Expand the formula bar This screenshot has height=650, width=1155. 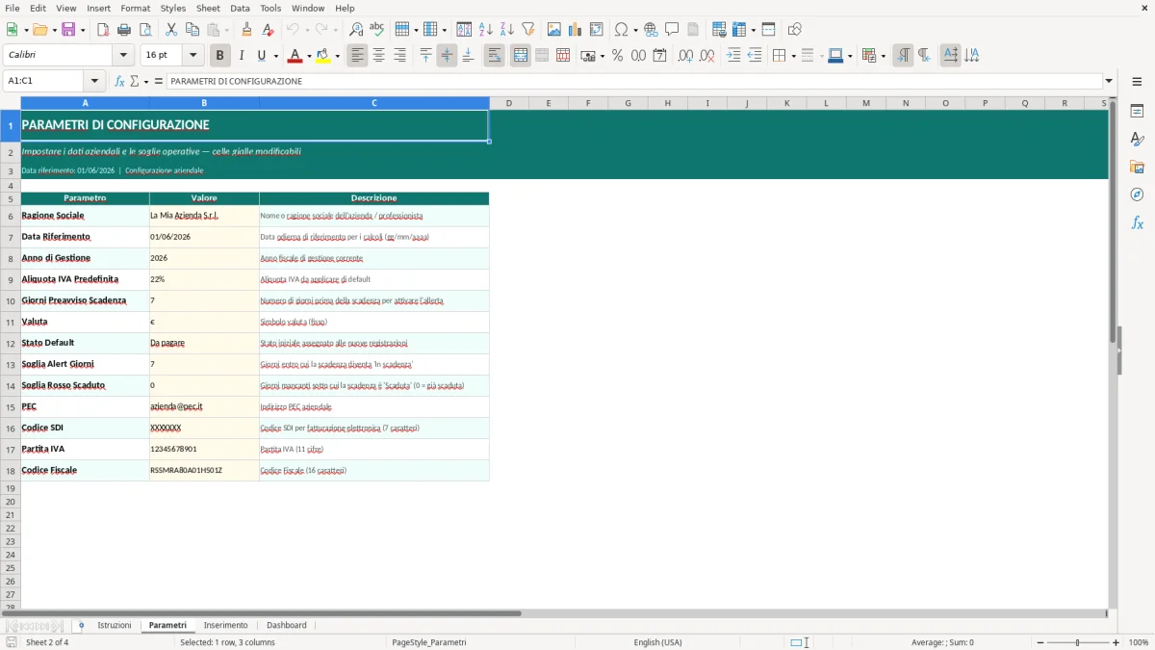click(1110, 81)
